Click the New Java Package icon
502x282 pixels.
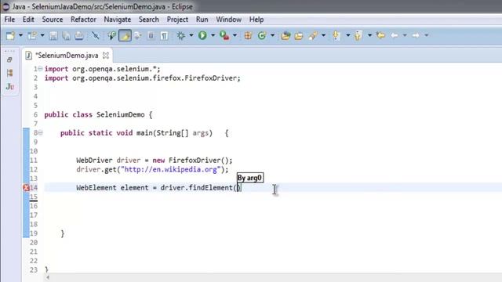pos(248,35)
